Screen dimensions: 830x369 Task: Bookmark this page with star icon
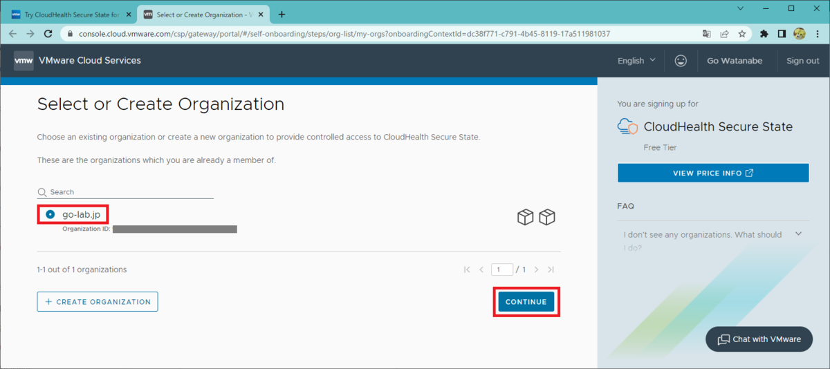(x=741, y=33)
